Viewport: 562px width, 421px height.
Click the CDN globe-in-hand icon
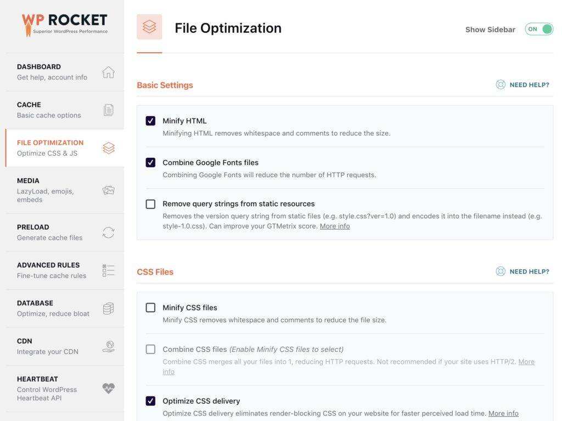tap(108, 346)
